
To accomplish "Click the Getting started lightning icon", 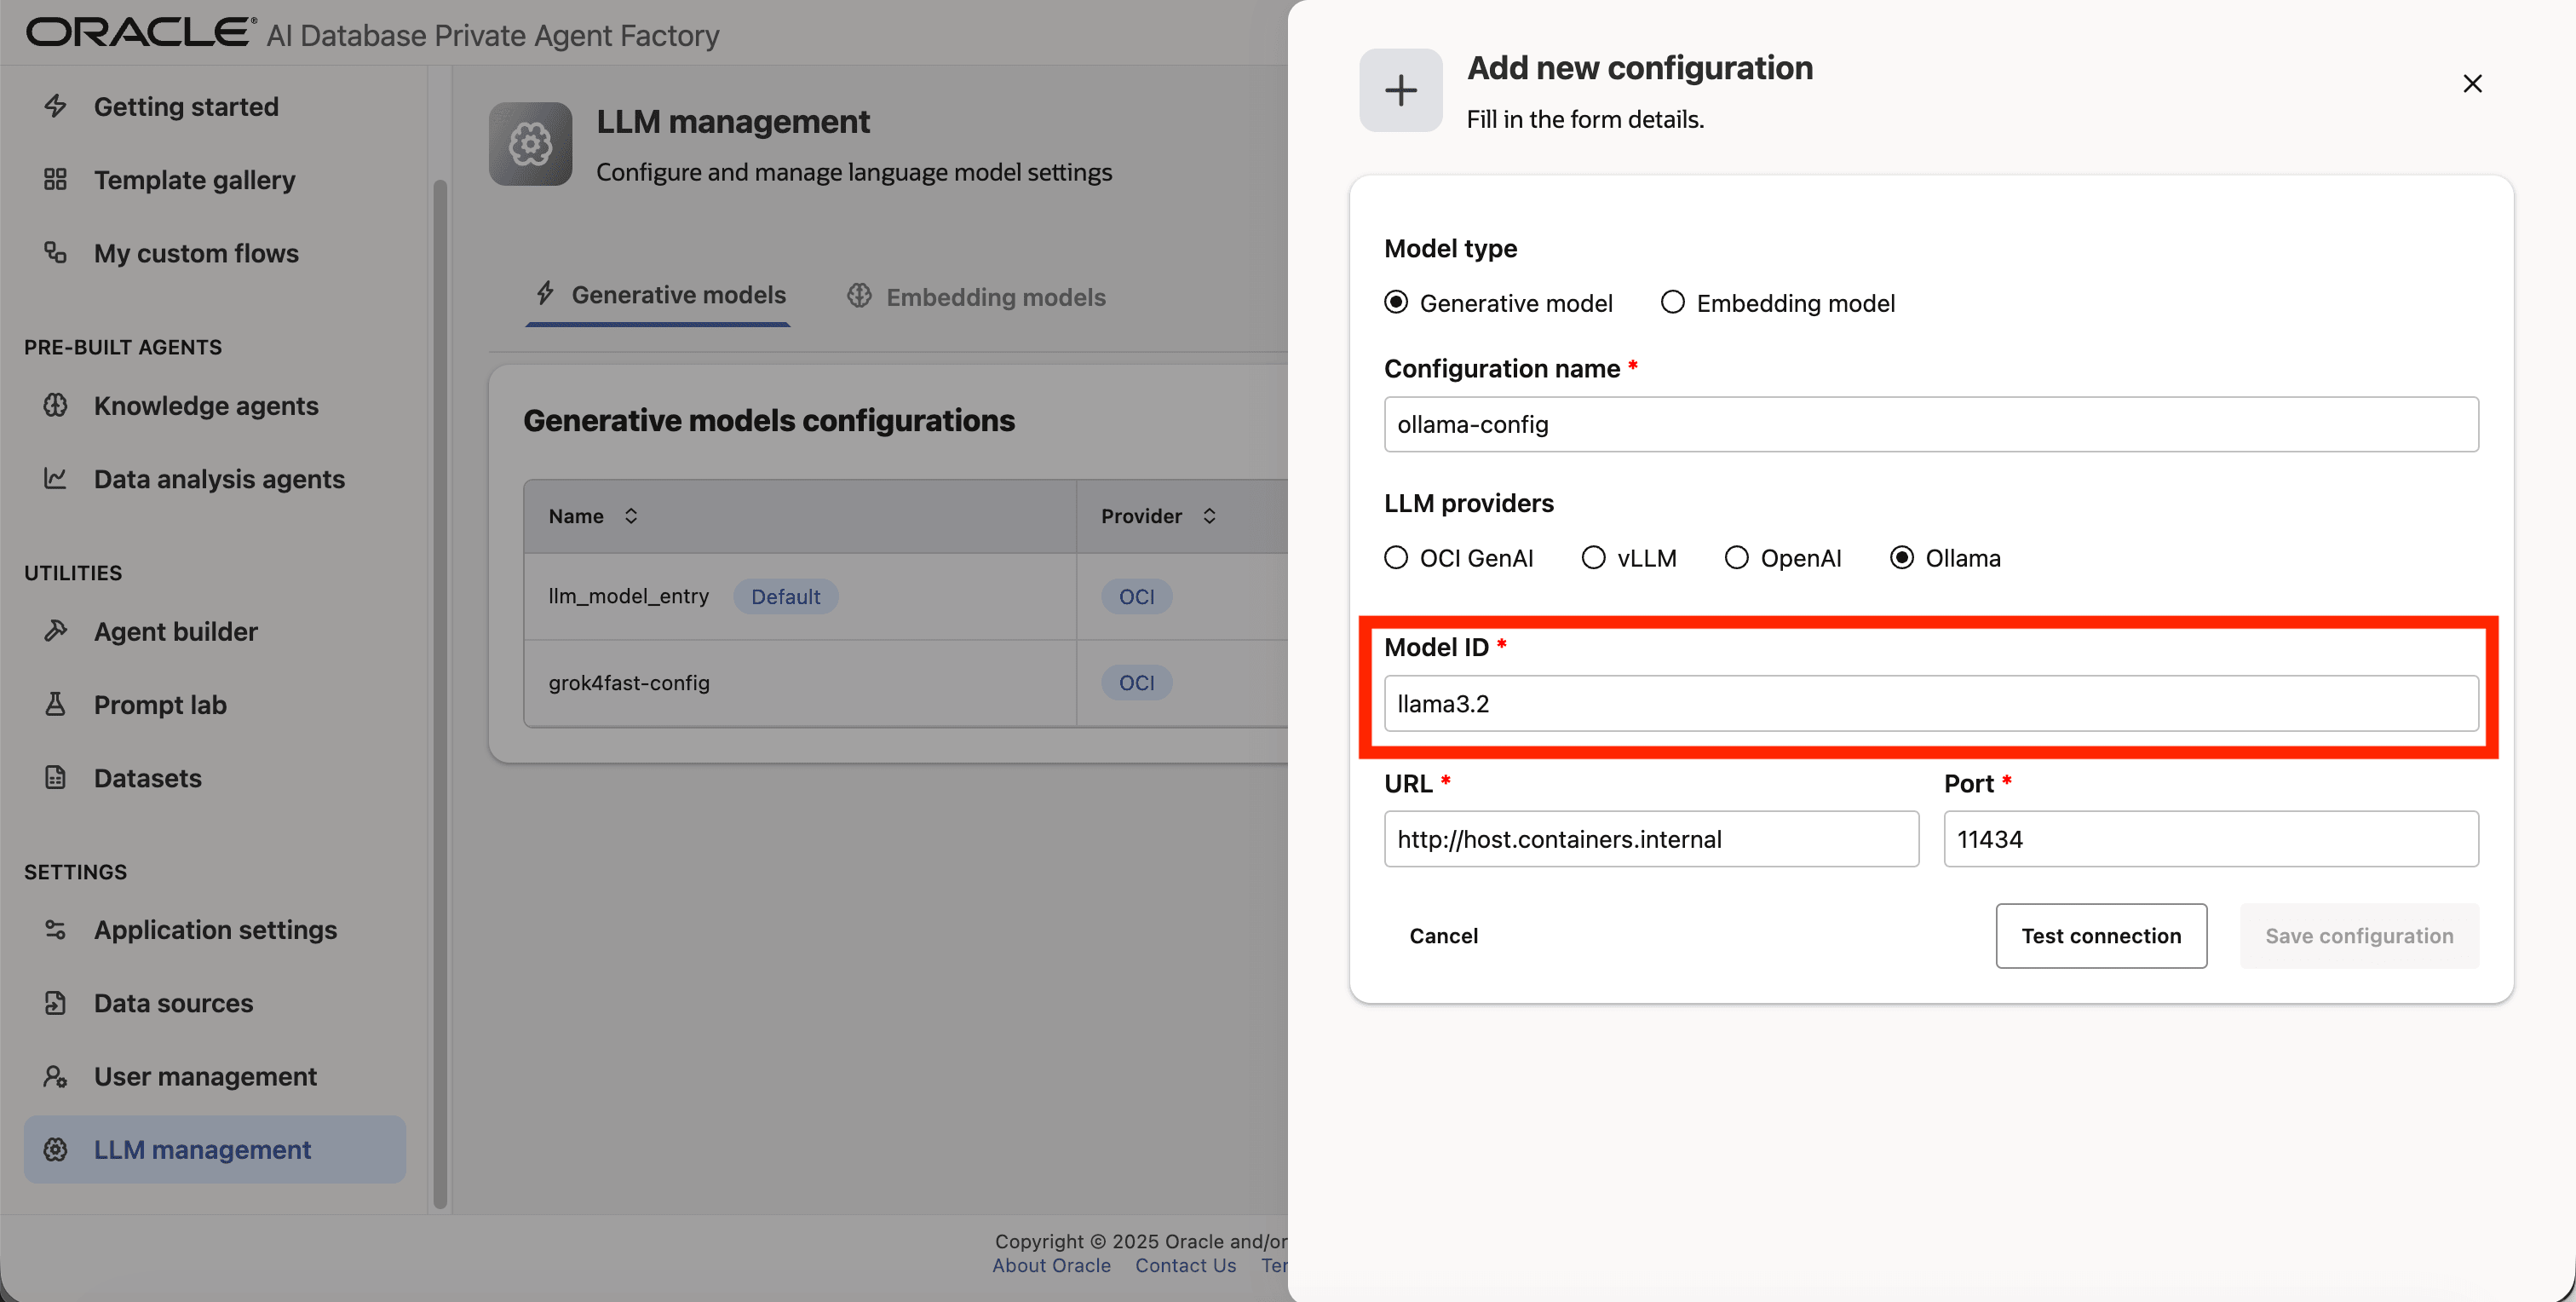I will pos(55,106).
